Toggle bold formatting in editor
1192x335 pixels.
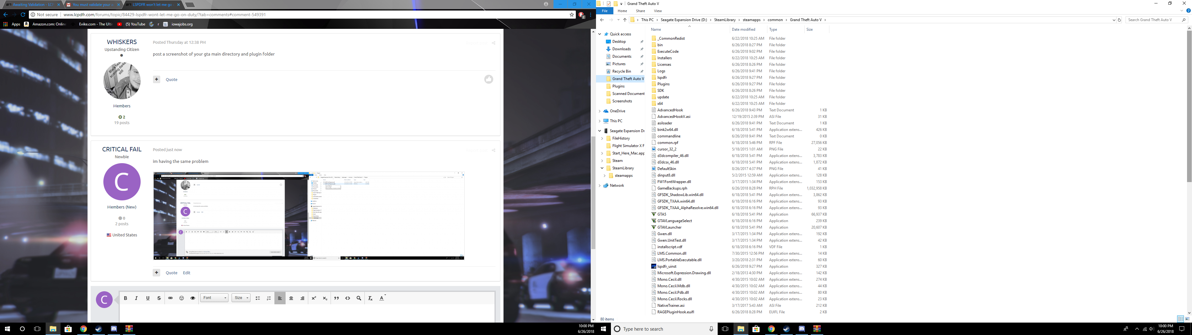(125, 298)
